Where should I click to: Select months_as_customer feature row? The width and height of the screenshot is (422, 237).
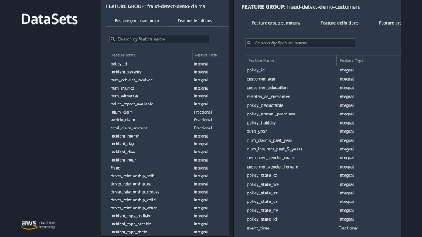click(323, 97)
